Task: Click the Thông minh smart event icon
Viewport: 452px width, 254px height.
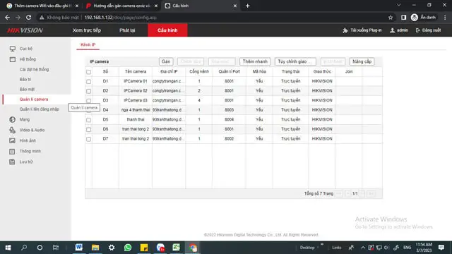Action: coord(13,151)
